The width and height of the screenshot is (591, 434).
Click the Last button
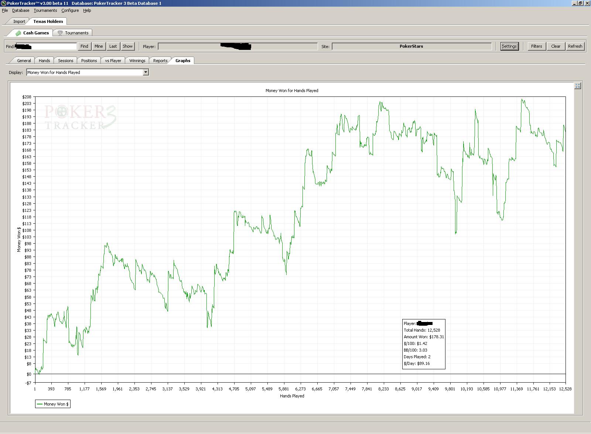coord(113,46)
